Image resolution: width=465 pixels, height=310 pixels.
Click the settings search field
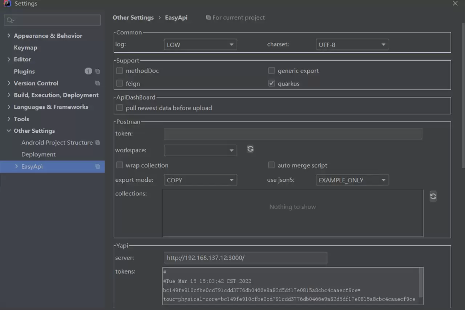[x=52, y=20]
